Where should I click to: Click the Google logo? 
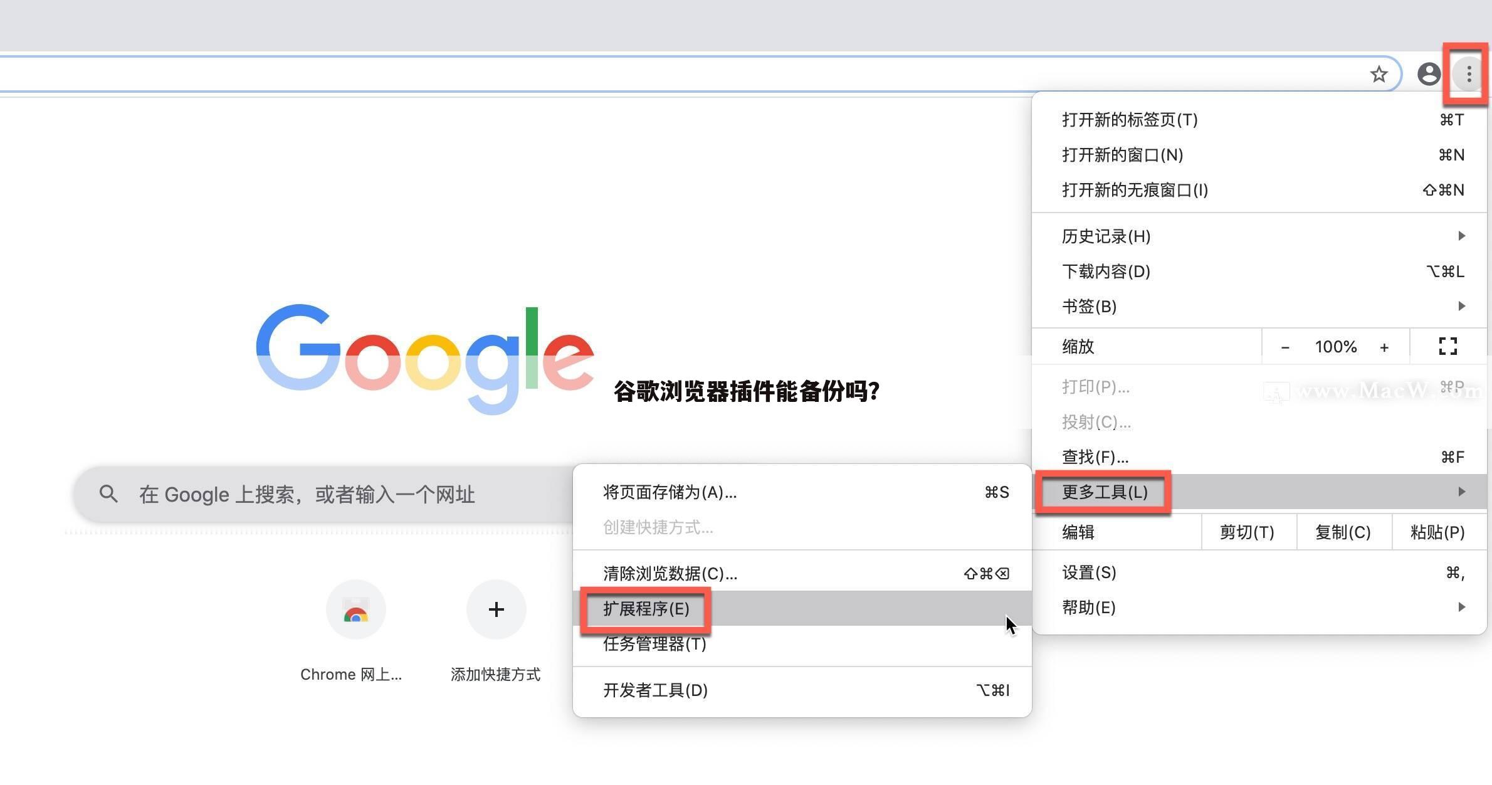coord(425,359)
